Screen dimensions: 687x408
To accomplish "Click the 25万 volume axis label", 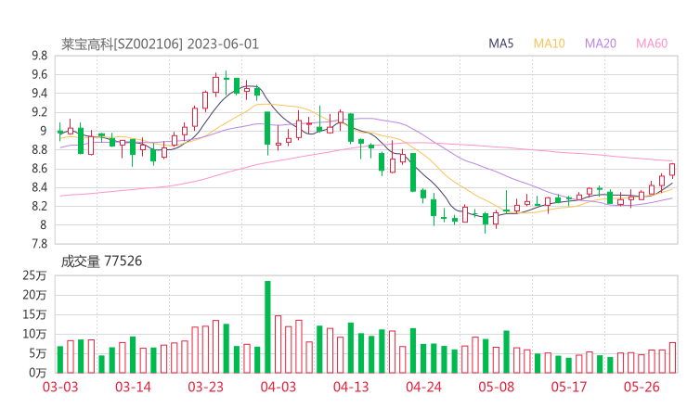I will click(35, 275).
